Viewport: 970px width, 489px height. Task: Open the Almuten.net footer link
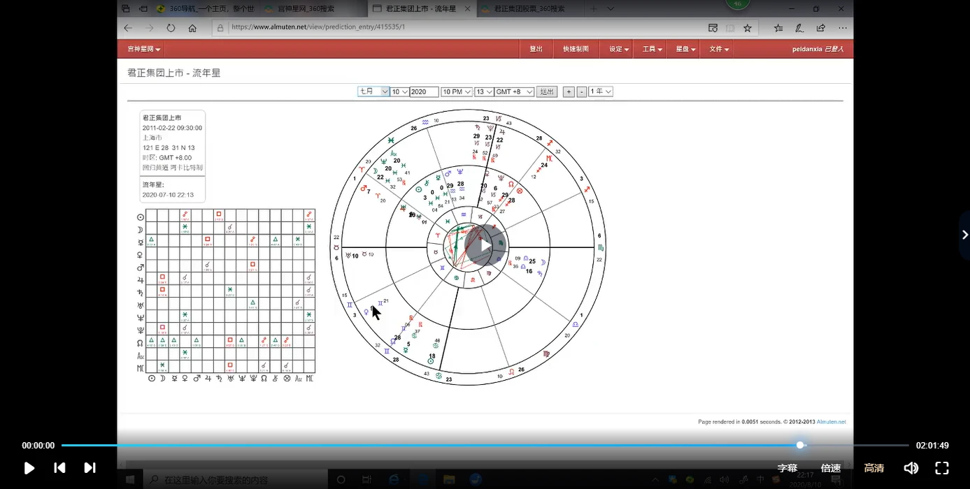pos(831,422)
